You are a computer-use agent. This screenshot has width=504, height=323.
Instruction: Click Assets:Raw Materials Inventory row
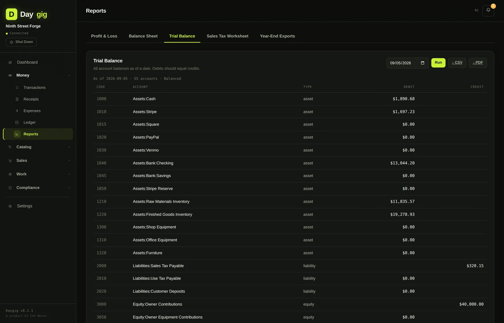(x=290, y=202)
